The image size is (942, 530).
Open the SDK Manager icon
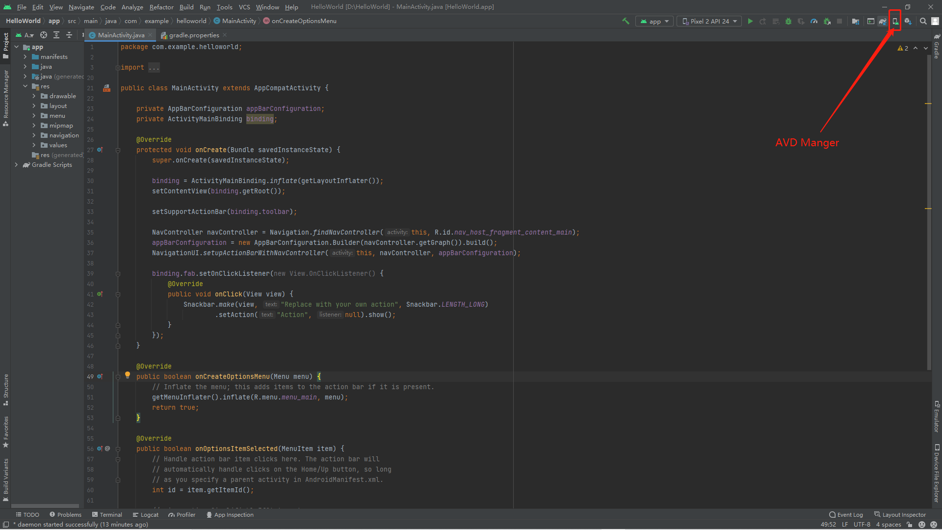(x=909, y=21)
